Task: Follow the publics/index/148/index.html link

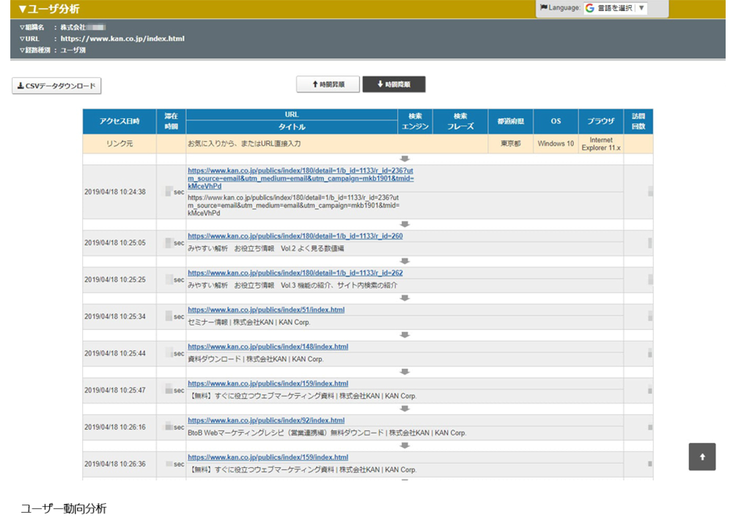Action: tap(268, 347)
